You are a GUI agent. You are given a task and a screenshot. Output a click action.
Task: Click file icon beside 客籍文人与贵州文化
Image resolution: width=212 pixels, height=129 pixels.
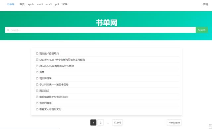click(37, 109)
